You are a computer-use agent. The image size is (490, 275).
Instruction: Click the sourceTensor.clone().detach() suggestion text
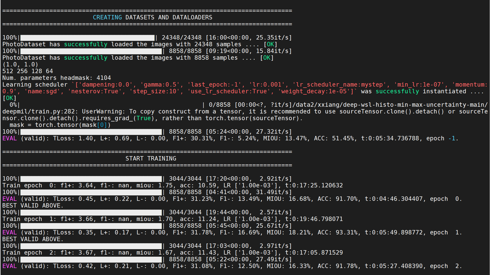click(388, 111)
